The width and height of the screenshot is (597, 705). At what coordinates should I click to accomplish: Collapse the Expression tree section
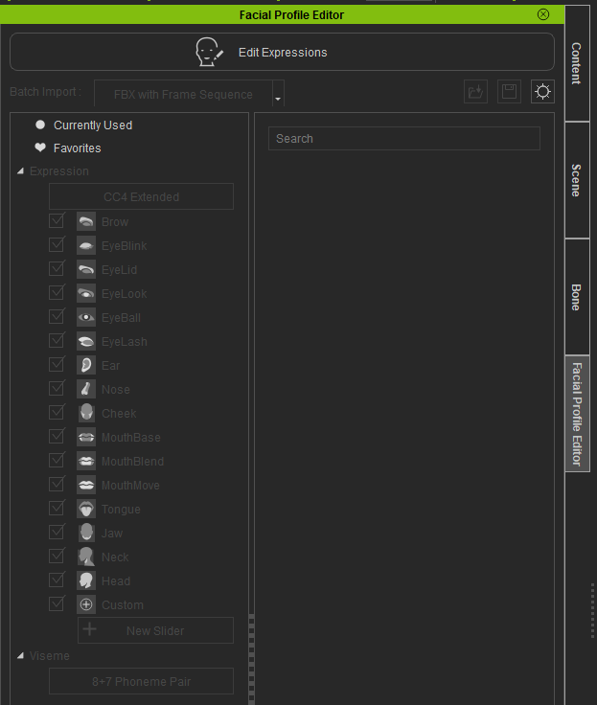click(x=20, y=171)
